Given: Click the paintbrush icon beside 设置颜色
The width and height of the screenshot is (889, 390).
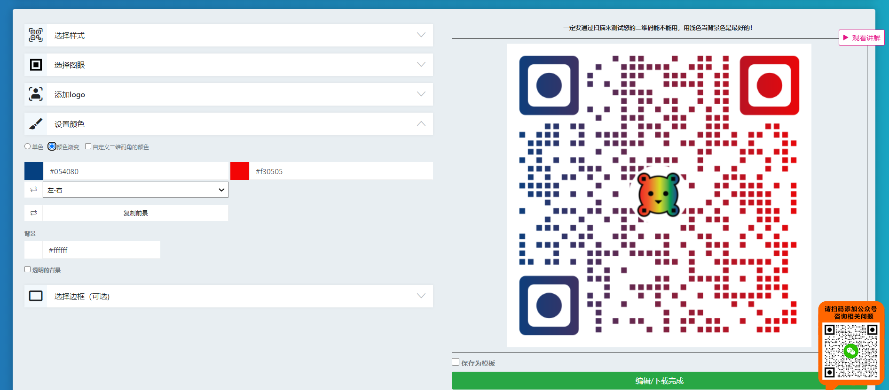Looking at the screenshot, I should [36, 124].
